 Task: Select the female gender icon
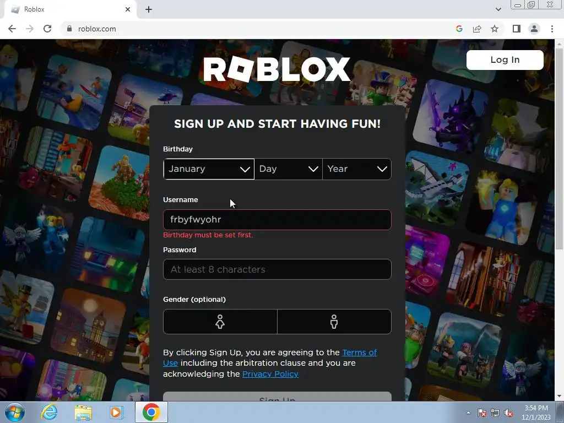tap(220, 322)
